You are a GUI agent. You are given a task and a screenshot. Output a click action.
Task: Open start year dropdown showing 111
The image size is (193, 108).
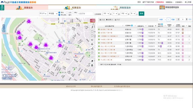106,13
